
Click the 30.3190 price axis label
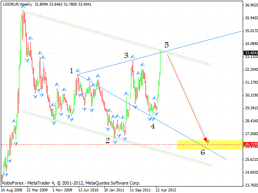250,95
